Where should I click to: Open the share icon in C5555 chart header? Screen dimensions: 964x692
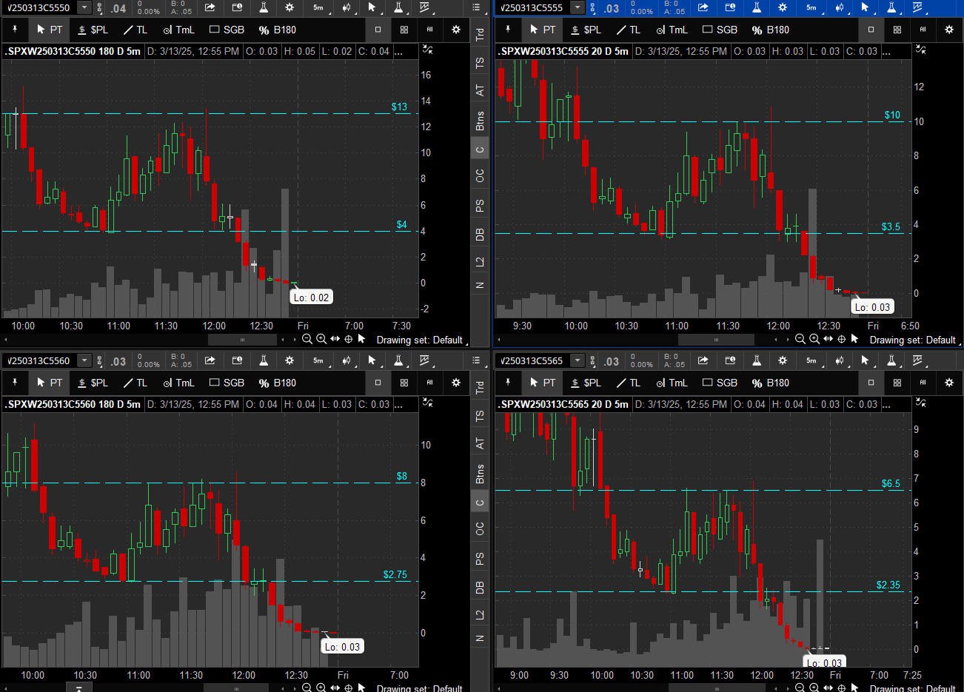(x=703, y=7)
